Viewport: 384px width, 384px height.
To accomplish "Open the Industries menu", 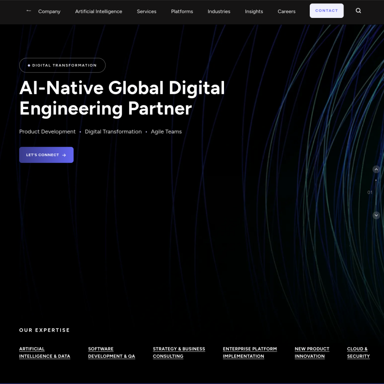I will [x=219, y=12].
